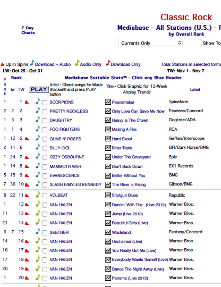Check the MAMMOTH WVH song checkbox

(x=45, y=167)
